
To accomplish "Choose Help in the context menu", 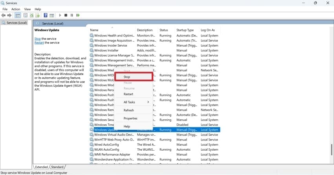I will coord(134,126).
